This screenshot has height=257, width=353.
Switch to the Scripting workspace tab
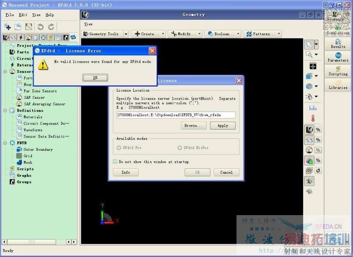point(338,71)
